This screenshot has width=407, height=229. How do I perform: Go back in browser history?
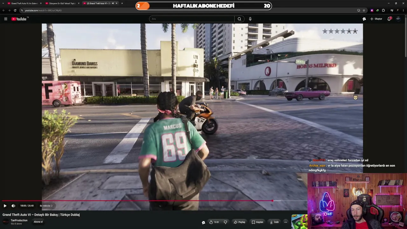tap(4, 10)
